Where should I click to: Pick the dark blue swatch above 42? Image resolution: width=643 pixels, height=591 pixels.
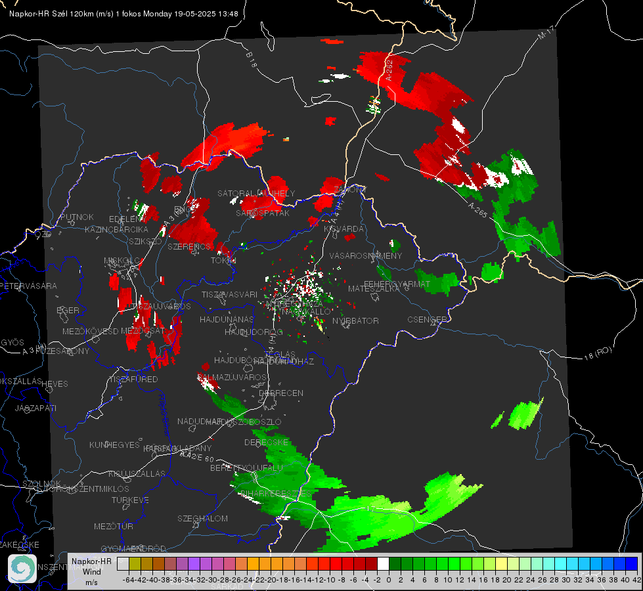(632, 563)
